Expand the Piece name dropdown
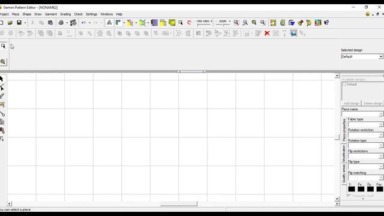This screenshot has width=384, height=216. tap(380, 114)
